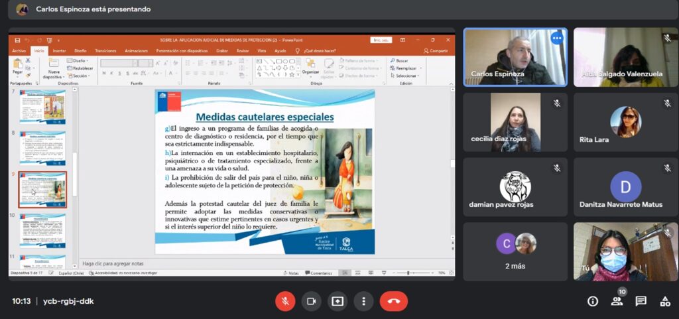Show the participants list
The width and height of the screenshot is (679, 319).
pyautogui.click(x=617, y=301)
